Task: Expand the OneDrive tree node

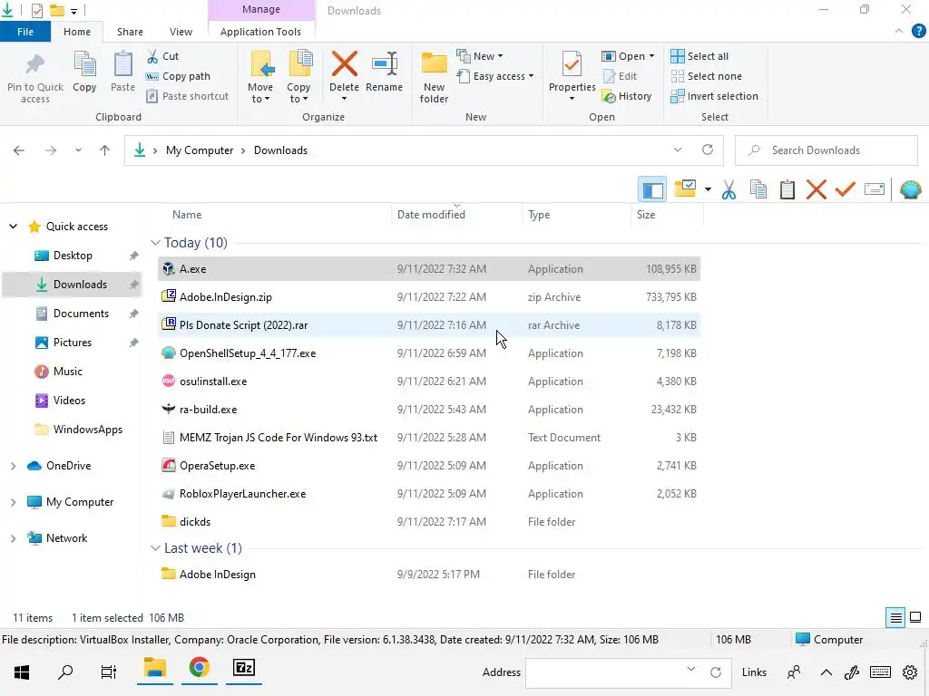Action: 13,466
